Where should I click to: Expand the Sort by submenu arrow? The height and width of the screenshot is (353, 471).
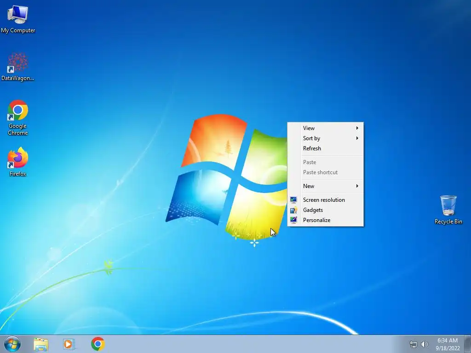point(357,138)
